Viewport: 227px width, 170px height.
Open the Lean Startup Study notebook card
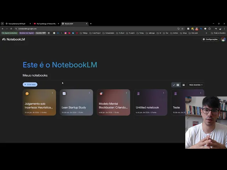[77, 102]
